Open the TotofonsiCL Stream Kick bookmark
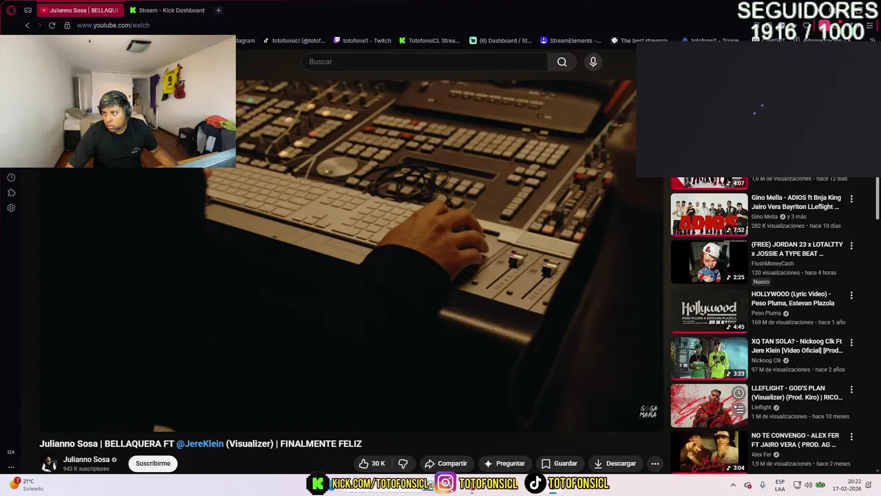Viewport: 881px width, 496px height. click(429, 41)
